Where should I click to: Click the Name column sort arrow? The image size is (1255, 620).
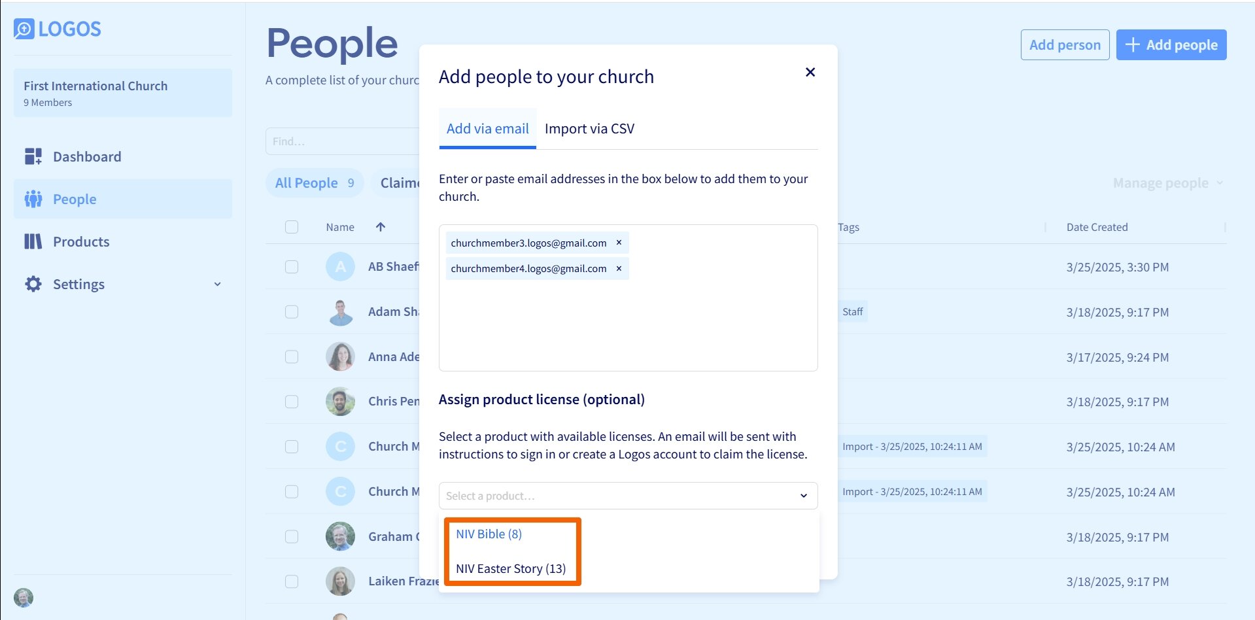click(x=381, y=227)
